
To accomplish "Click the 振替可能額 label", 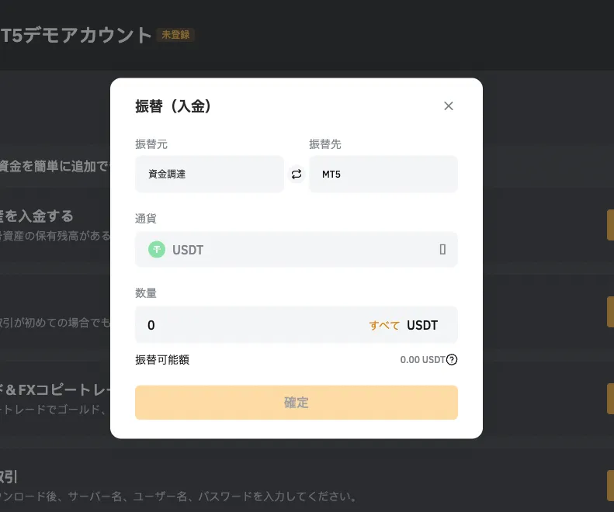I will [x=162, y=360].
